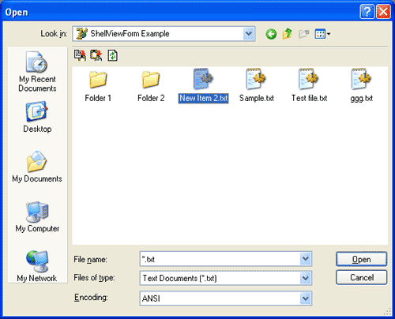395x319 pixels.
Task: Expand the Encoding dropdown
Action: coord(306,298)
